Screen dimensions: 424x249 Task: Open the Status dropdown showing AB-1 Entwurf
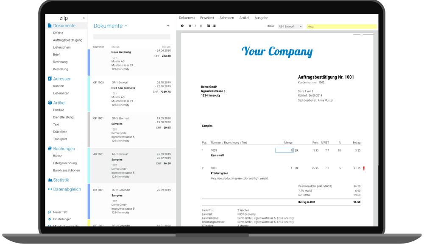(290, 26)
